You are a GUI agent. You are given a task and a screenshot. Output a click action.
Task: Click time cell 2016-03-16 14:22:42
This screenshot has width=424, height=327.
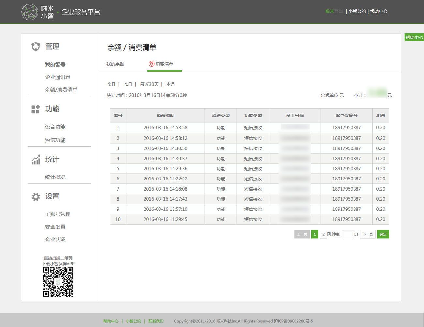[x=165, y=179]
